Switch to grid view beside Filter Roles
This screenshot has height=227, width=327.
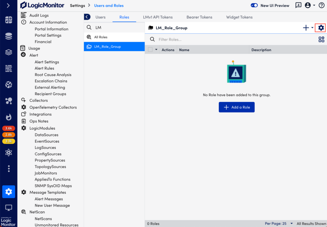point(321,39)
